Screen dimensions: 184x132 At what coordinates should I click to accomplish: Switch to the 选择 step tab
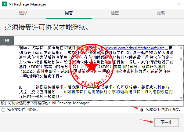coord(23,13)
